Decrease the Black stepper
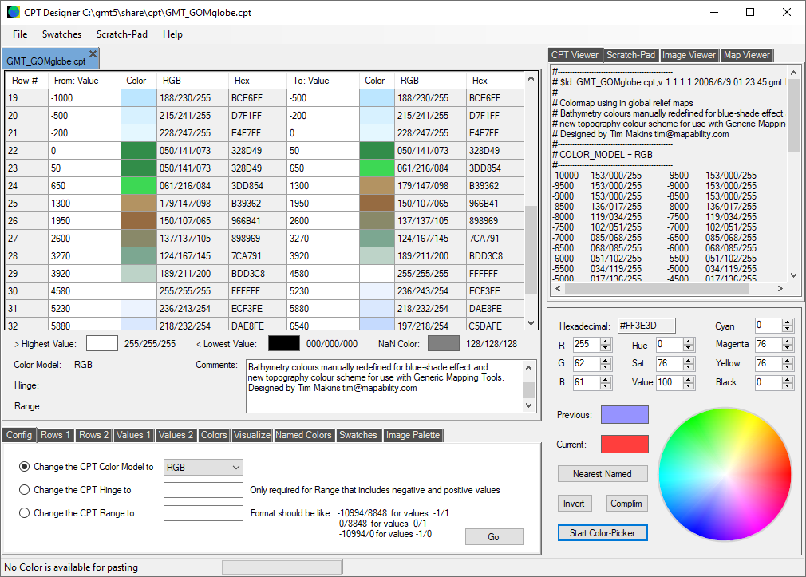The width and height of the screenshot is (806, 577). click(x=788, y=386)
